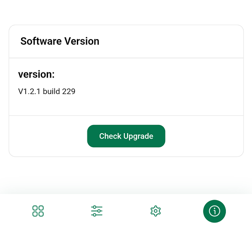This screenshot has height=228, width=252.
Task: Select the V1.2.1 build 229 text
Action: coord(47,91)
